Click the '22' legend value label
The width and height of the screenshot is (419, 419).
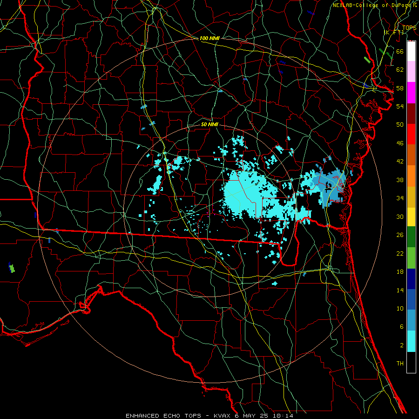pyautogui.click(x=400, y=253)
